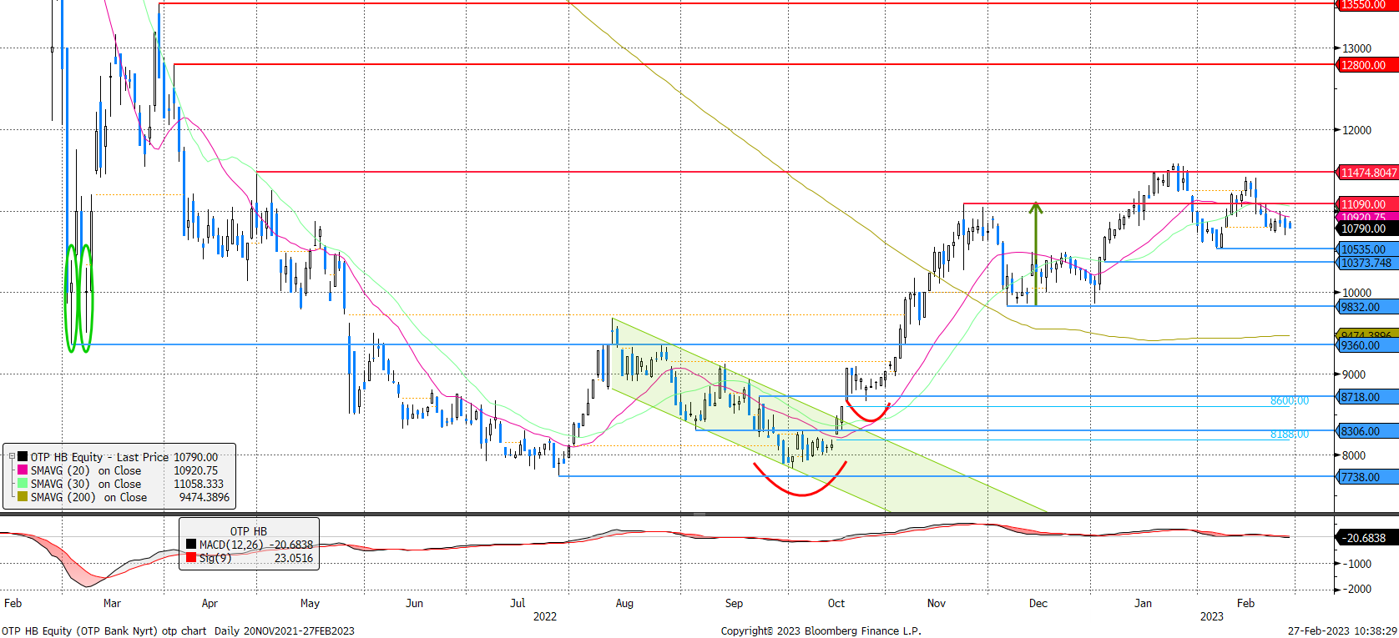Click the 10373.748 blue price label
The height and width of the screenshot is (638, 1399).
1367,263
